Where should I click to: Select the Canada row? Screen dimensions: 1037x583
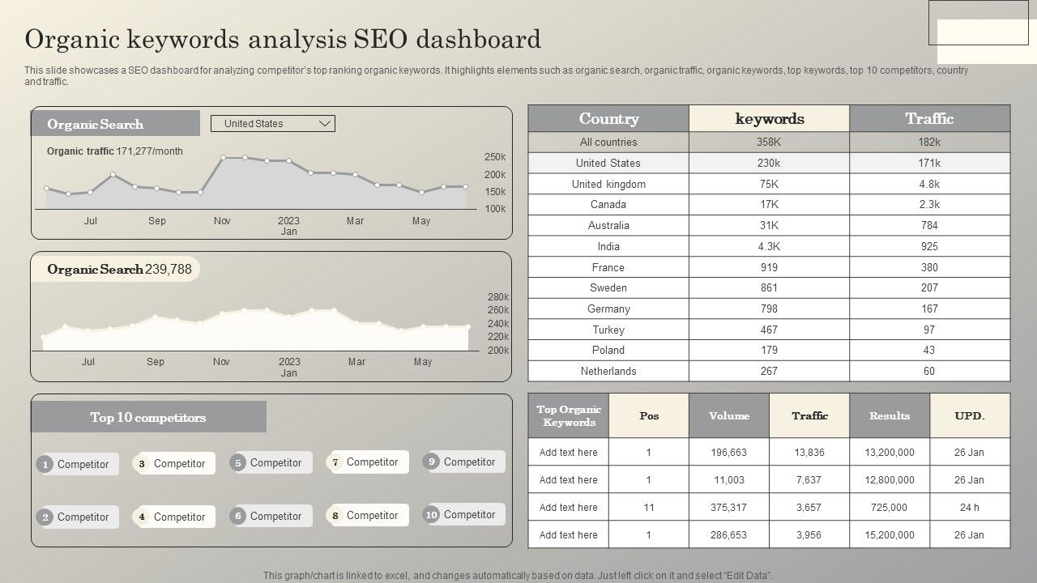point(769,204)
